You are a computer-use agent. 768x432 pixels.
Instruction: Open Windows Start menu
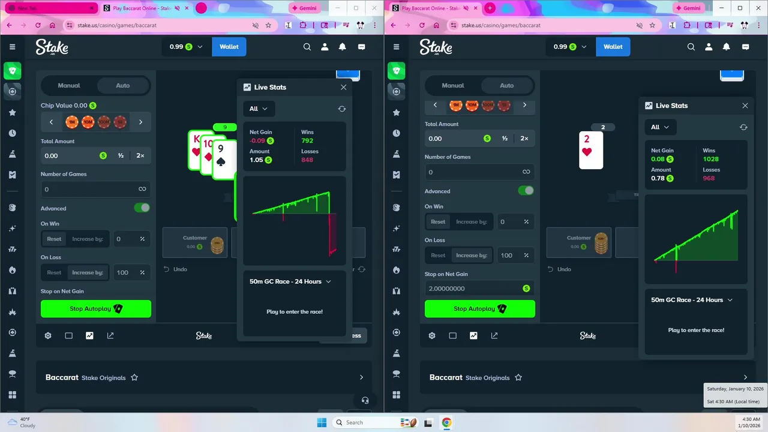pyautogui.click(x=322, y=422)
